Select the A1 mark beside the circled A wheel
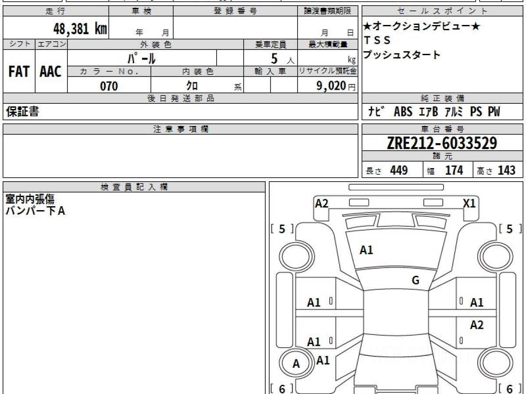The width and height of the screenshot is (526, 394). coord(323,360)
